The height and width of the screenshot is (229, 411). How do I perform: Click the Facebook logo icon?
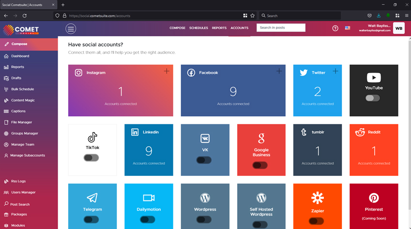point(191,73)
